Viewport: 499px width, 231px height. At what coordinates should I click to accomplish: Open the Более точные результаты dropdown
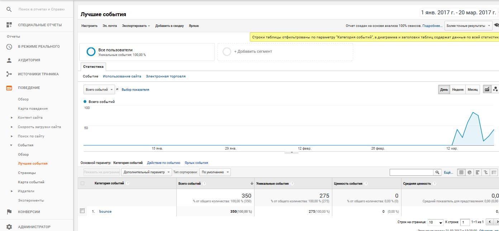(x=468, y=26)
